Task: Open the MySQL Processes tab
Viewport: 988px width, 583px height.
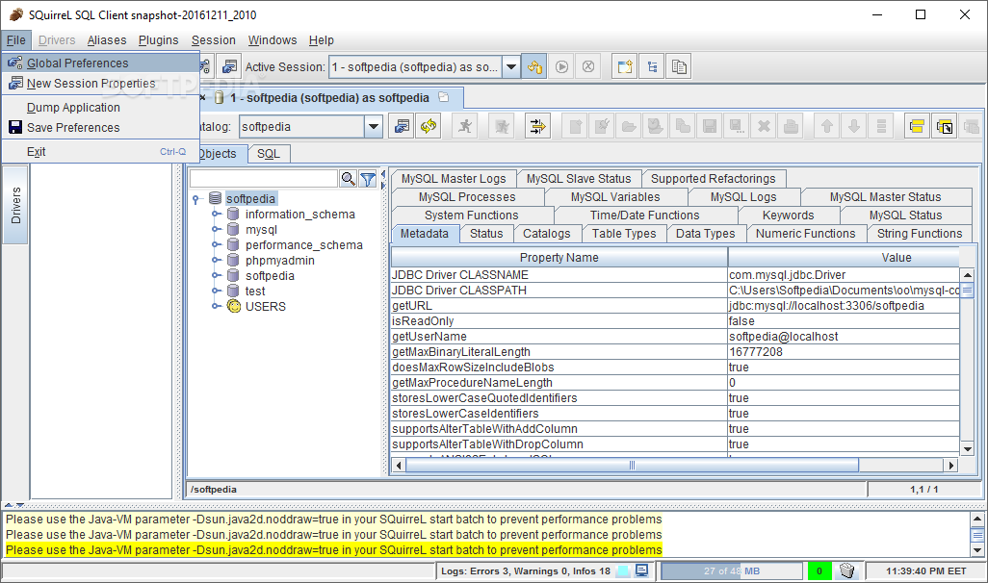Action: [467, 197]
